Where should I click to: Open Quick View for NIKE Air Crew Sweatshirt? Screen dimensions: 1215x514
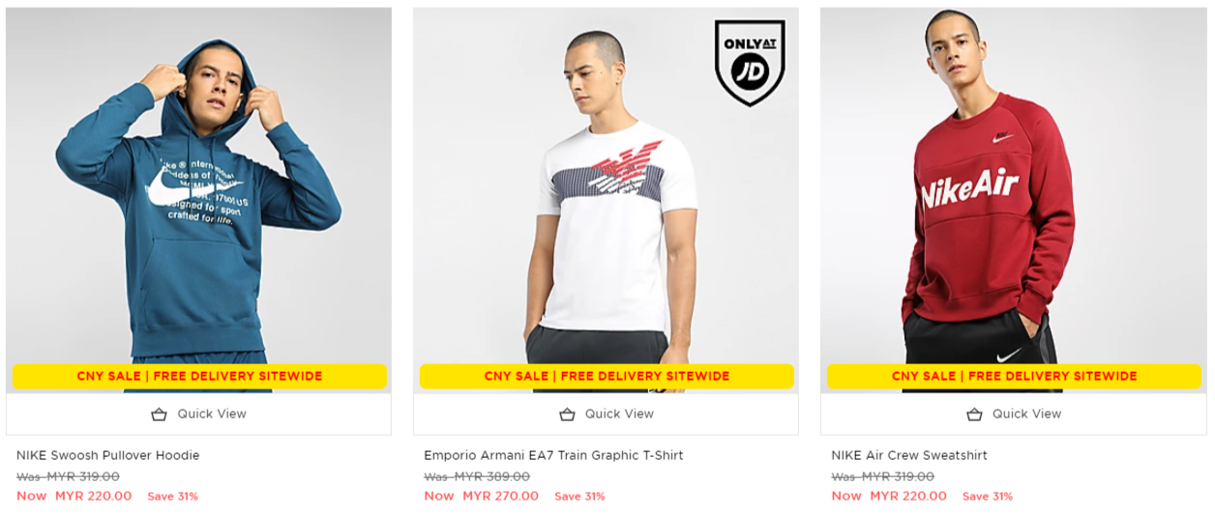1013,414
